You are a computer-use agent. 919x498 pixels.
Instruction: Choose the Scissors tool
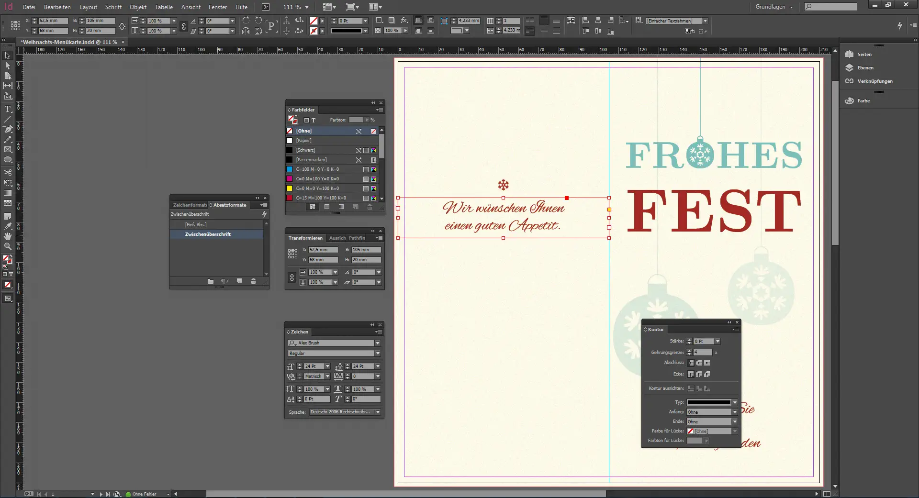point(8,172)
